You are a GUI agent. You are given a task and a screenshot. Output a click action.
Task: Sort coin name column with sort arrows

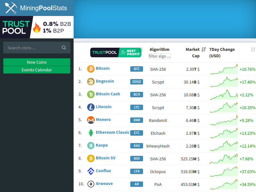tap(141, 50)
